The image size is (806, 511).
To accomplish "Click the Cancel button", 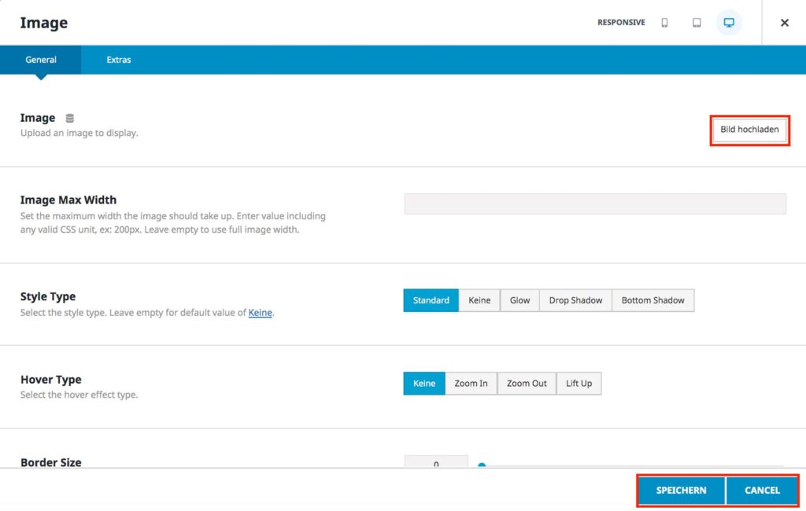I will pos(762,491).
